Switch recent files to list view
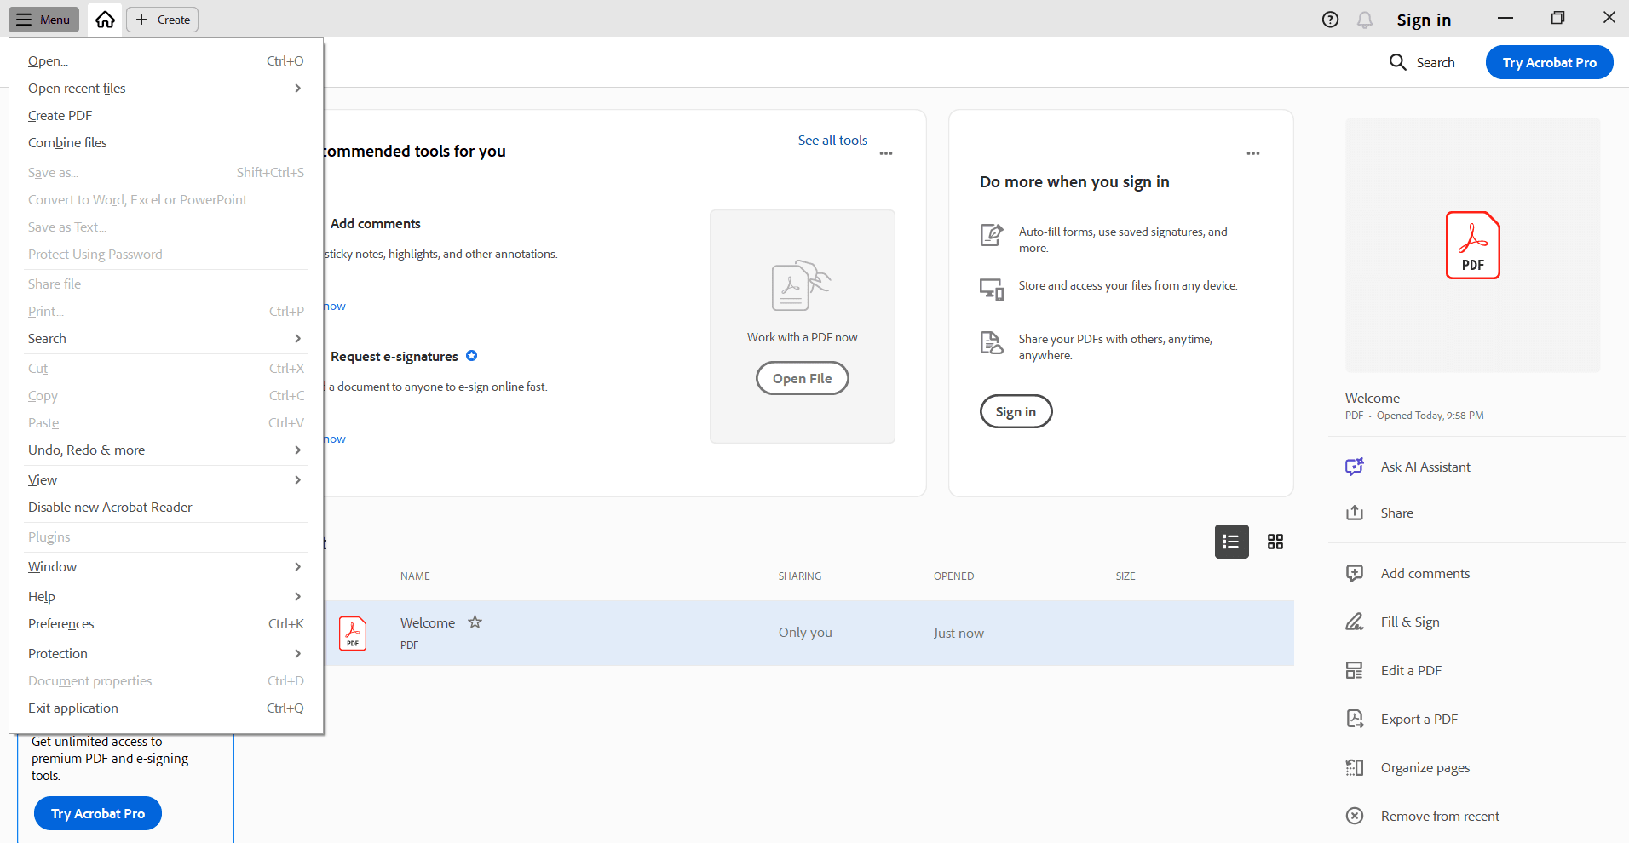Viewport: 1629px width, 843px height. pyautogui.click(x=1231, y=542)
